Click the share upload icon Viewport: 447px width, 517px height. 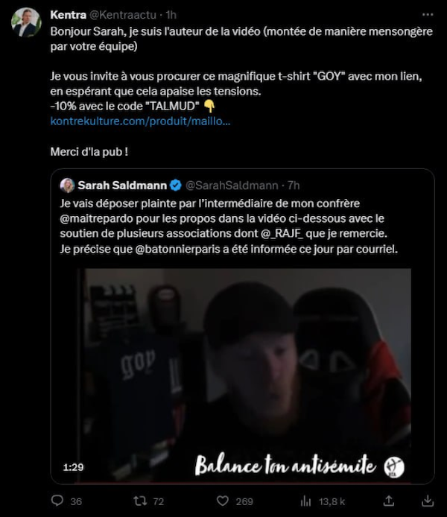click(389, 501)
